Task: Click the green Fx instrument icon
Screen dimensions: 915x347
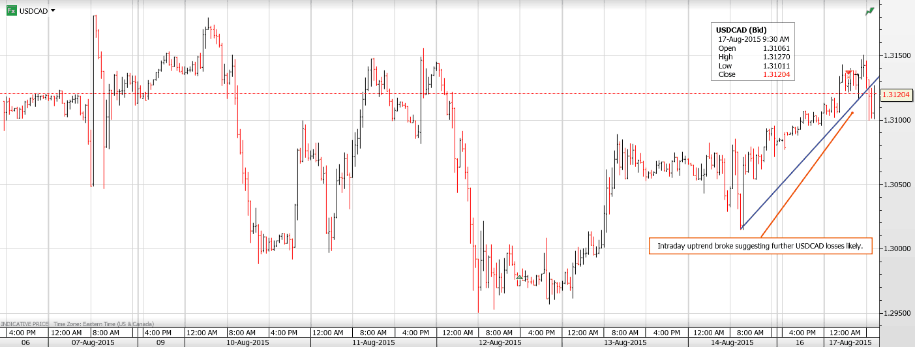Action: click(11, 11)
